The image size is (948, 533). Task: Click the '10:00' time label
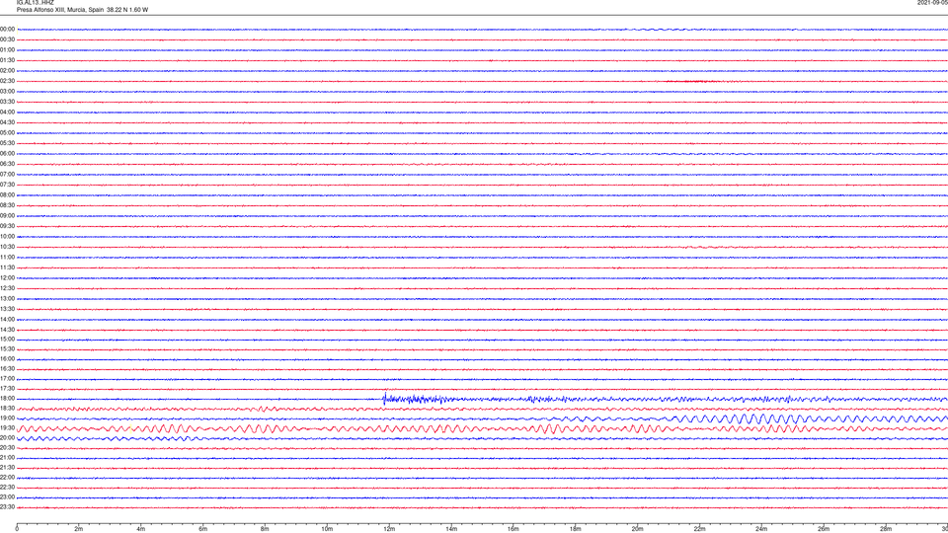click(x=7, y=237)
